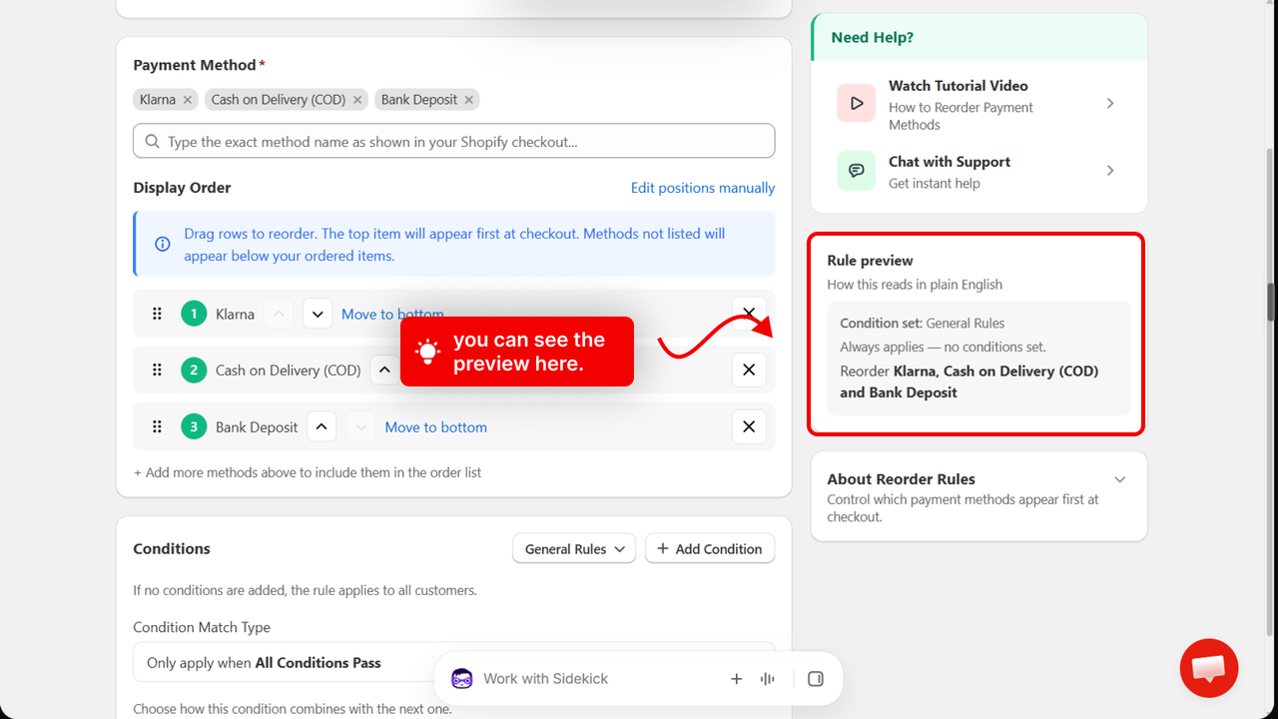
Task: Remove the Bank Deposit tag
Action: (x=469, y=100)
